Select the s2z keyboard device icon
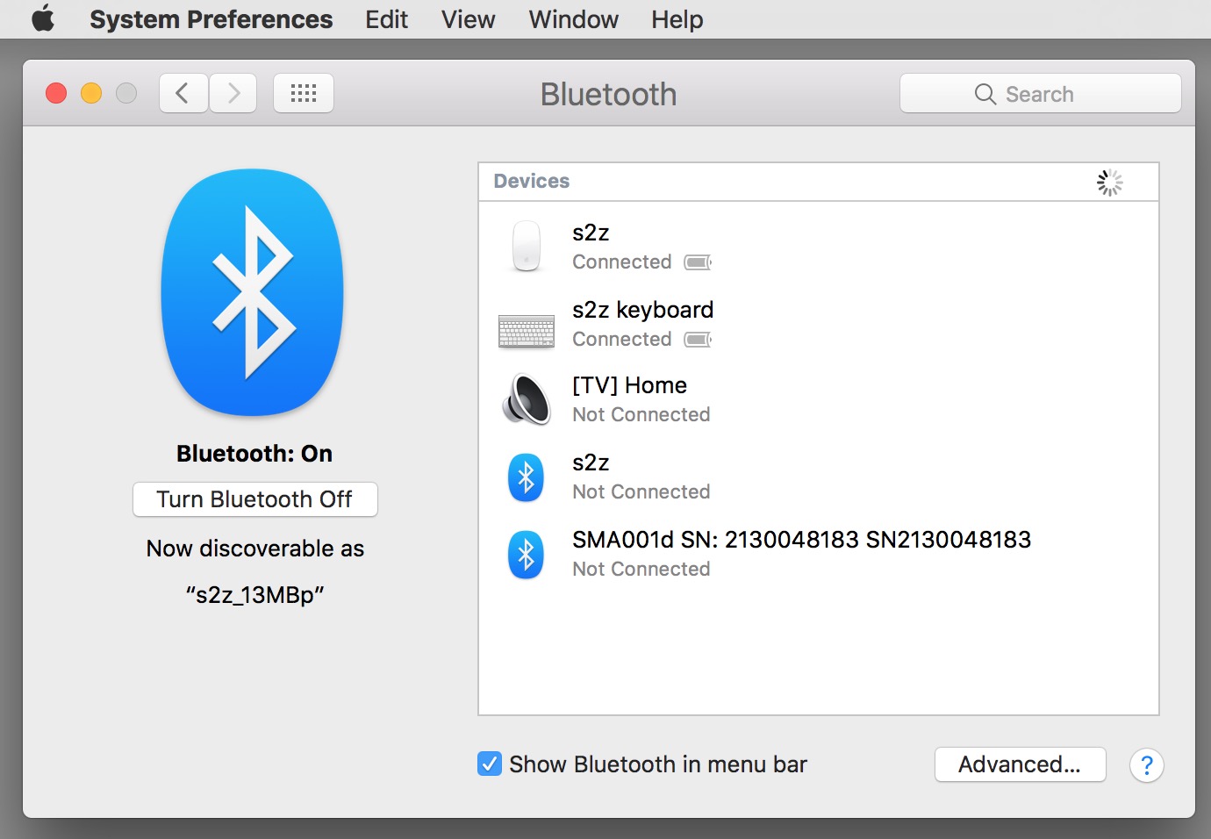This screenshot has height=839, width=1211. 527,332
